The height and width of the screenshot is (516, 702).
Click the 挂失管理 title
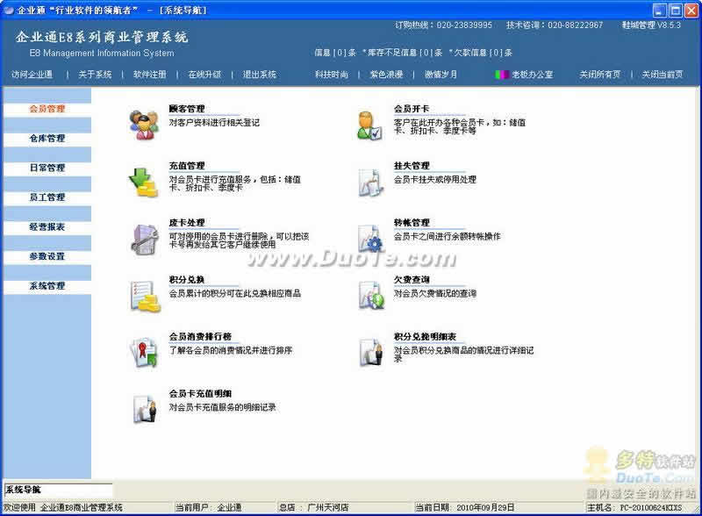412,166
